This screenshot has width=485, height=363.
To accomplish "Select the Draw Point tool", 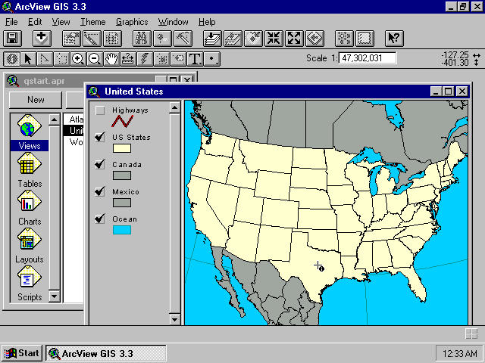I will [212, 59].
